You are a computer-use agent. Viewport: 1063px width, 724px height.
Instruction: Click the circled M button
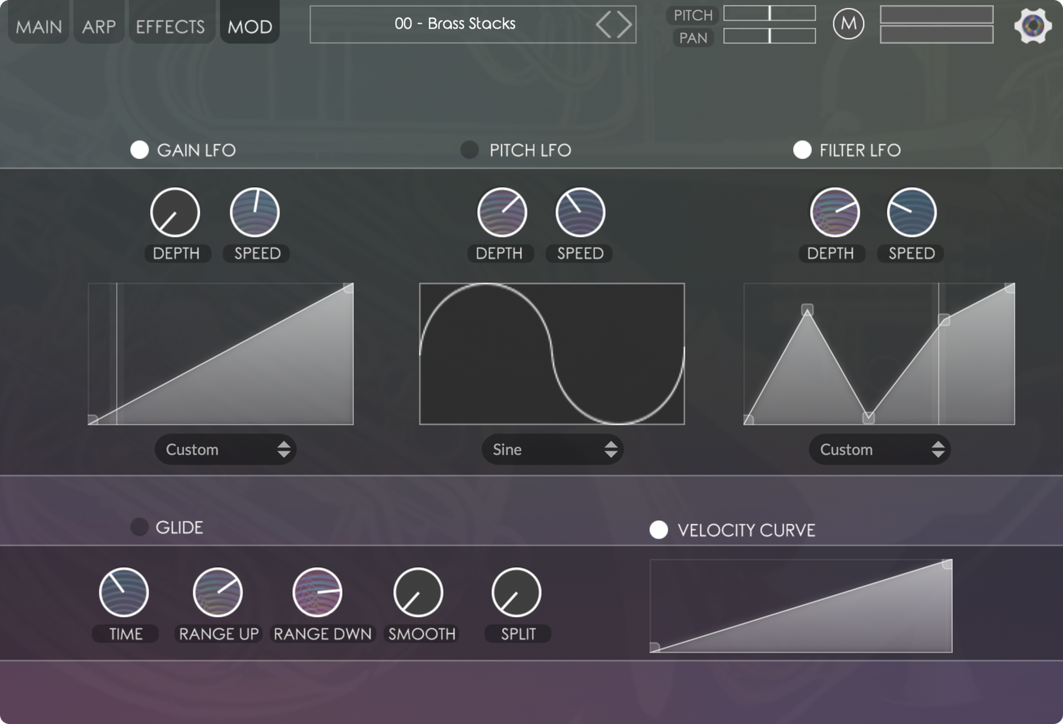[x=848, y=24]
